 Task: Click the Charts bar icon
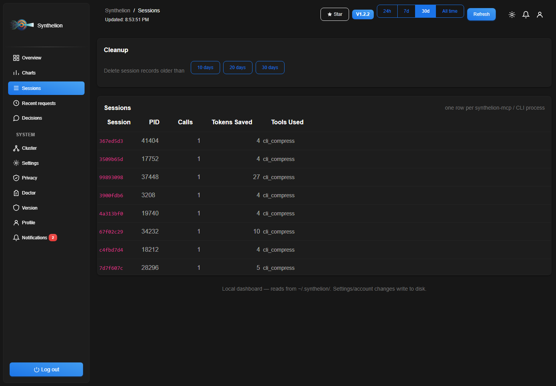tap(16, 73)
